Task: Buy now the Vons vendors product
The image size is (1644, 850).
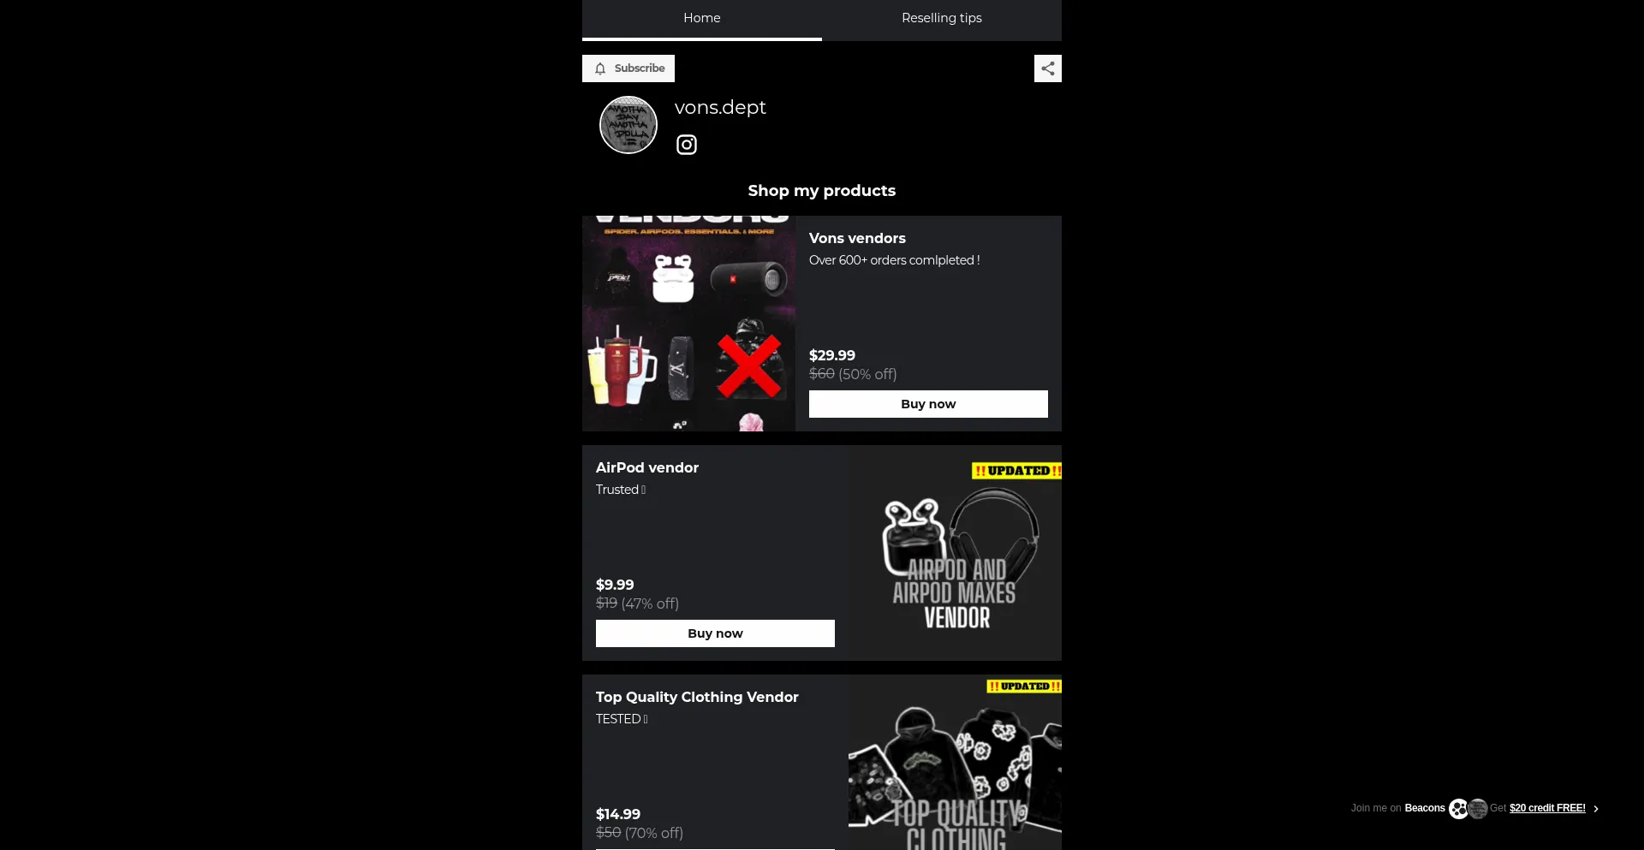Action: point(928,404)
